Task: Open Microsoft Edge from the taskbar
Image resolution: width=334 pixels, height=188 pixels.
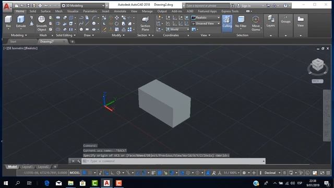Action: [x=47, y=183]
